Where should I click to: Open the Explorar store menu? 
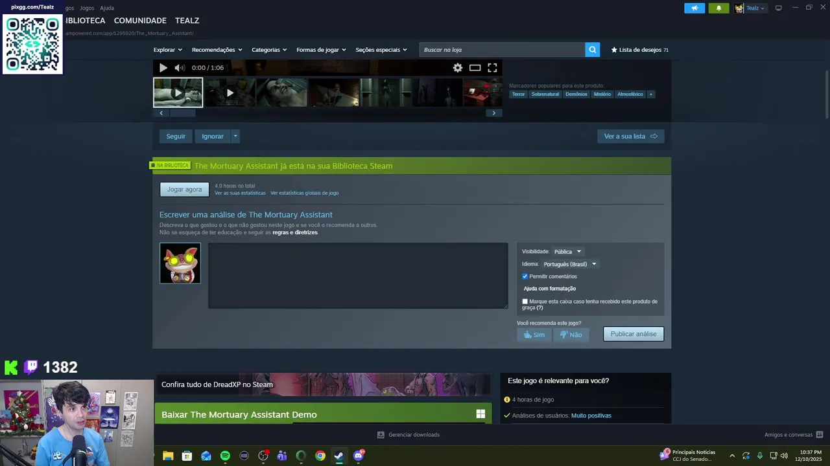point(167,50)
